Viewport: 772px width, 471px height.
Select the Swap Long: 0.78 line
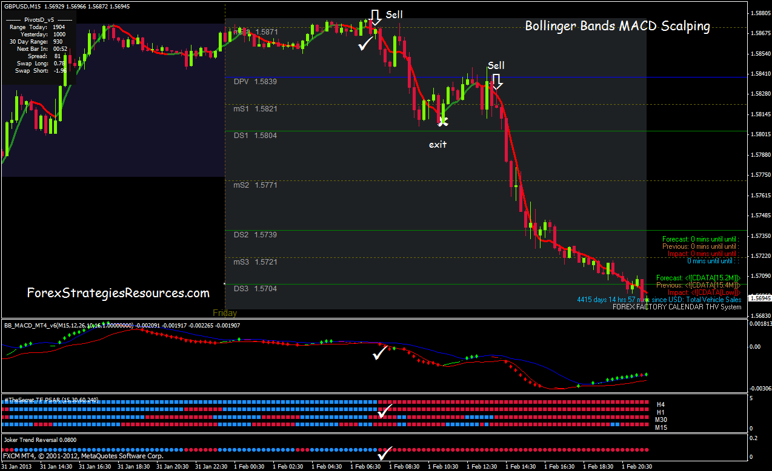pyautogui.click(x=41, y=63)
